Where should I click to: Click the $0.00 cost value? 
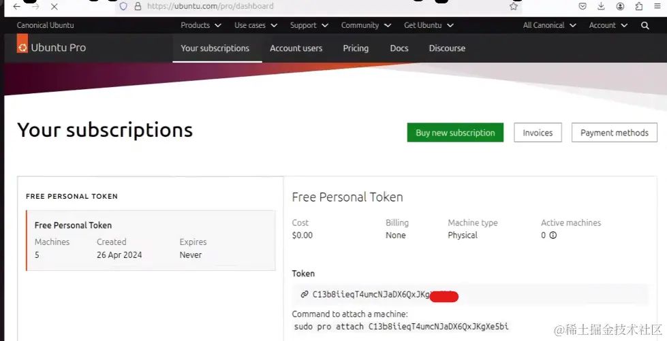point(303,235)
